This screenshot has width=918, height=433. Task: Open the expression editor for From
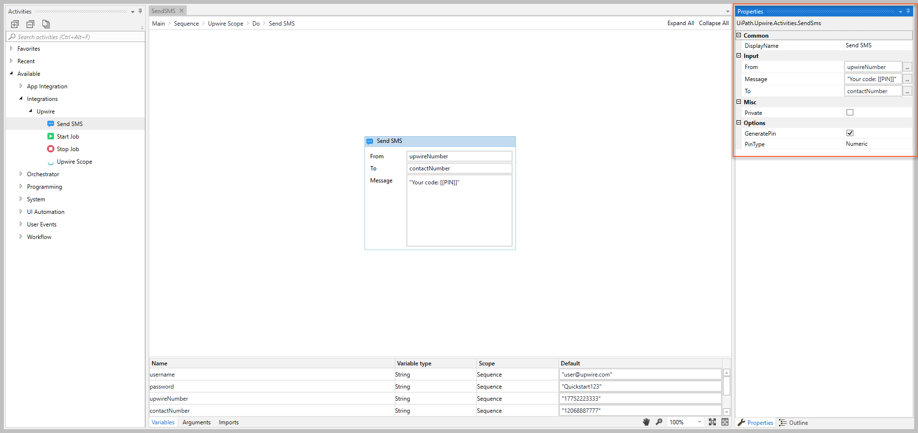coord(907,67)
